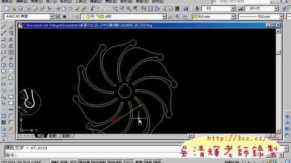
Task: Select the Erase modify tool
Action: tap(11, 27)
